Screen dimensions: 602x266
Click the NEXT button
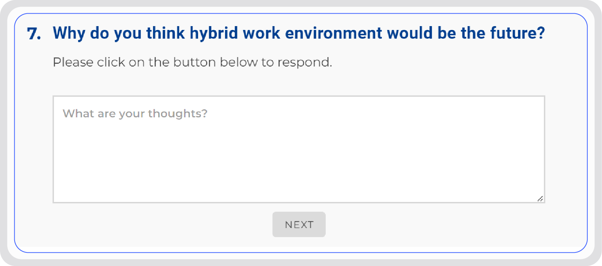[x=299, y=225]
